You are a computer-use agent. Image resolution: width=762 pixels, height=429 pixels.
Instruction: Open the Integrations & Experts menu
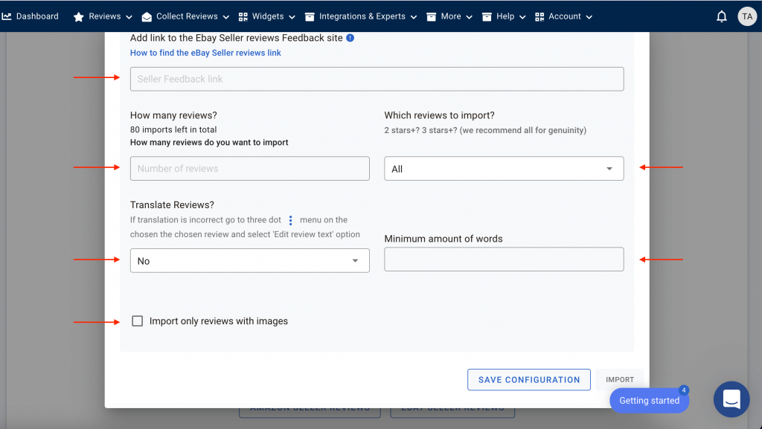[x=361, y=16]
